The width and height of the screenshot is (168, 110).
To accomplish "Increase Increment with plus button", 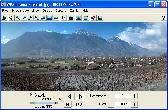I will pyautogui.click(x=134, y=96).
